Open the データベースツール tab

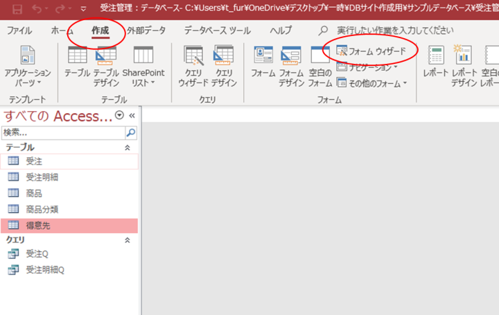(217, 31)
